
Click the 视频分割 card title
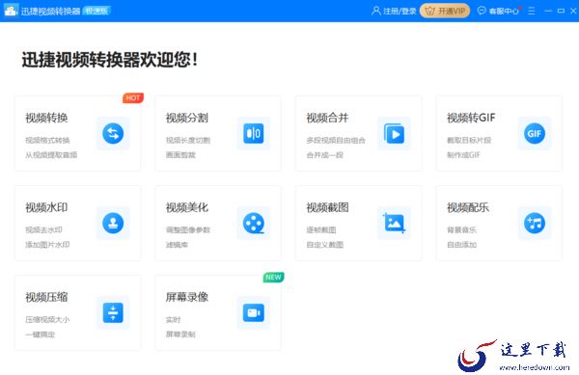tap(187, 118)
